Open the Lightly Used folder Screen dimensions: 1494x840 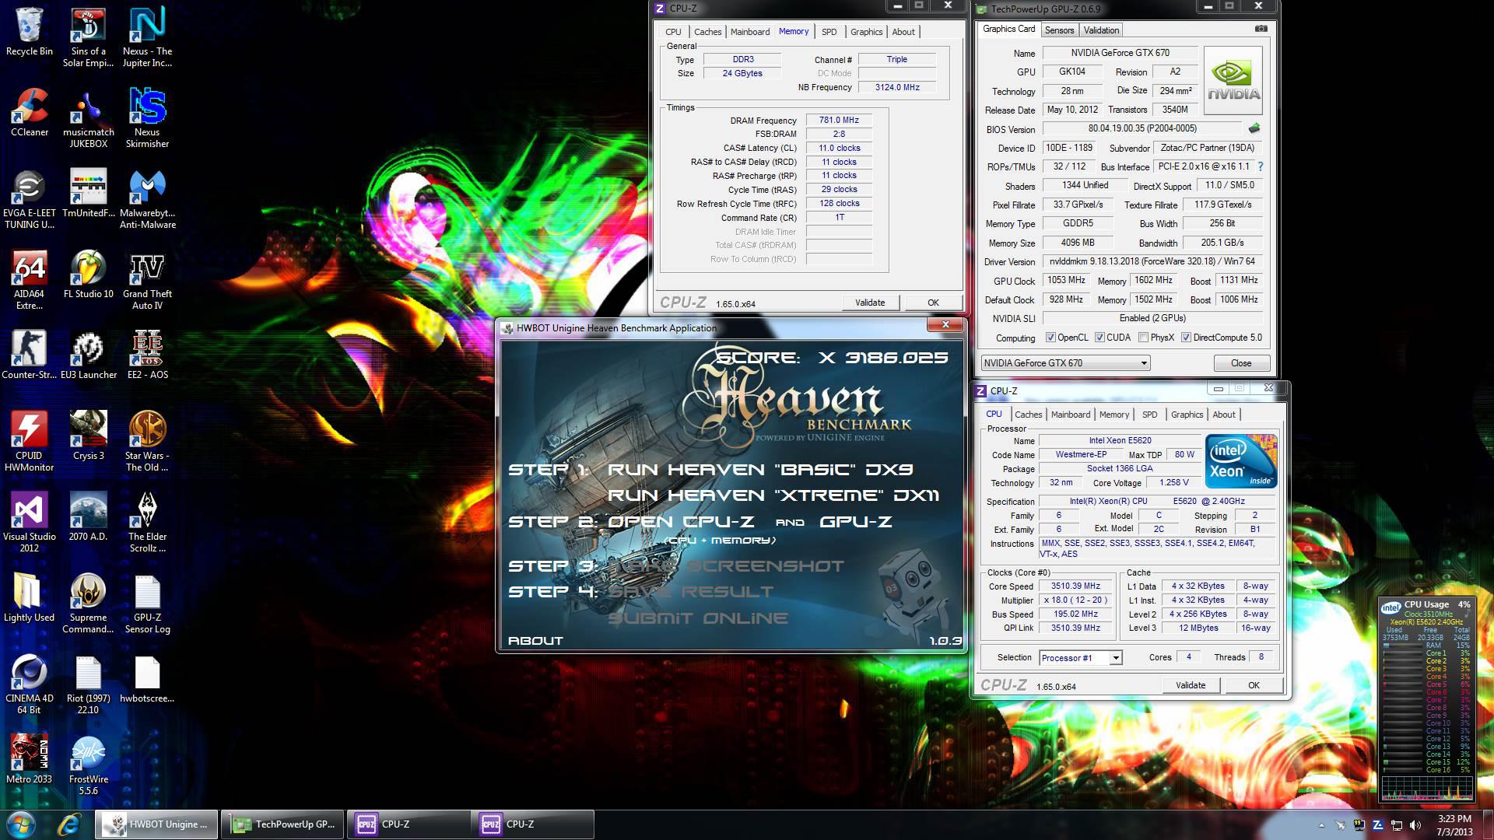pos(30,598)
